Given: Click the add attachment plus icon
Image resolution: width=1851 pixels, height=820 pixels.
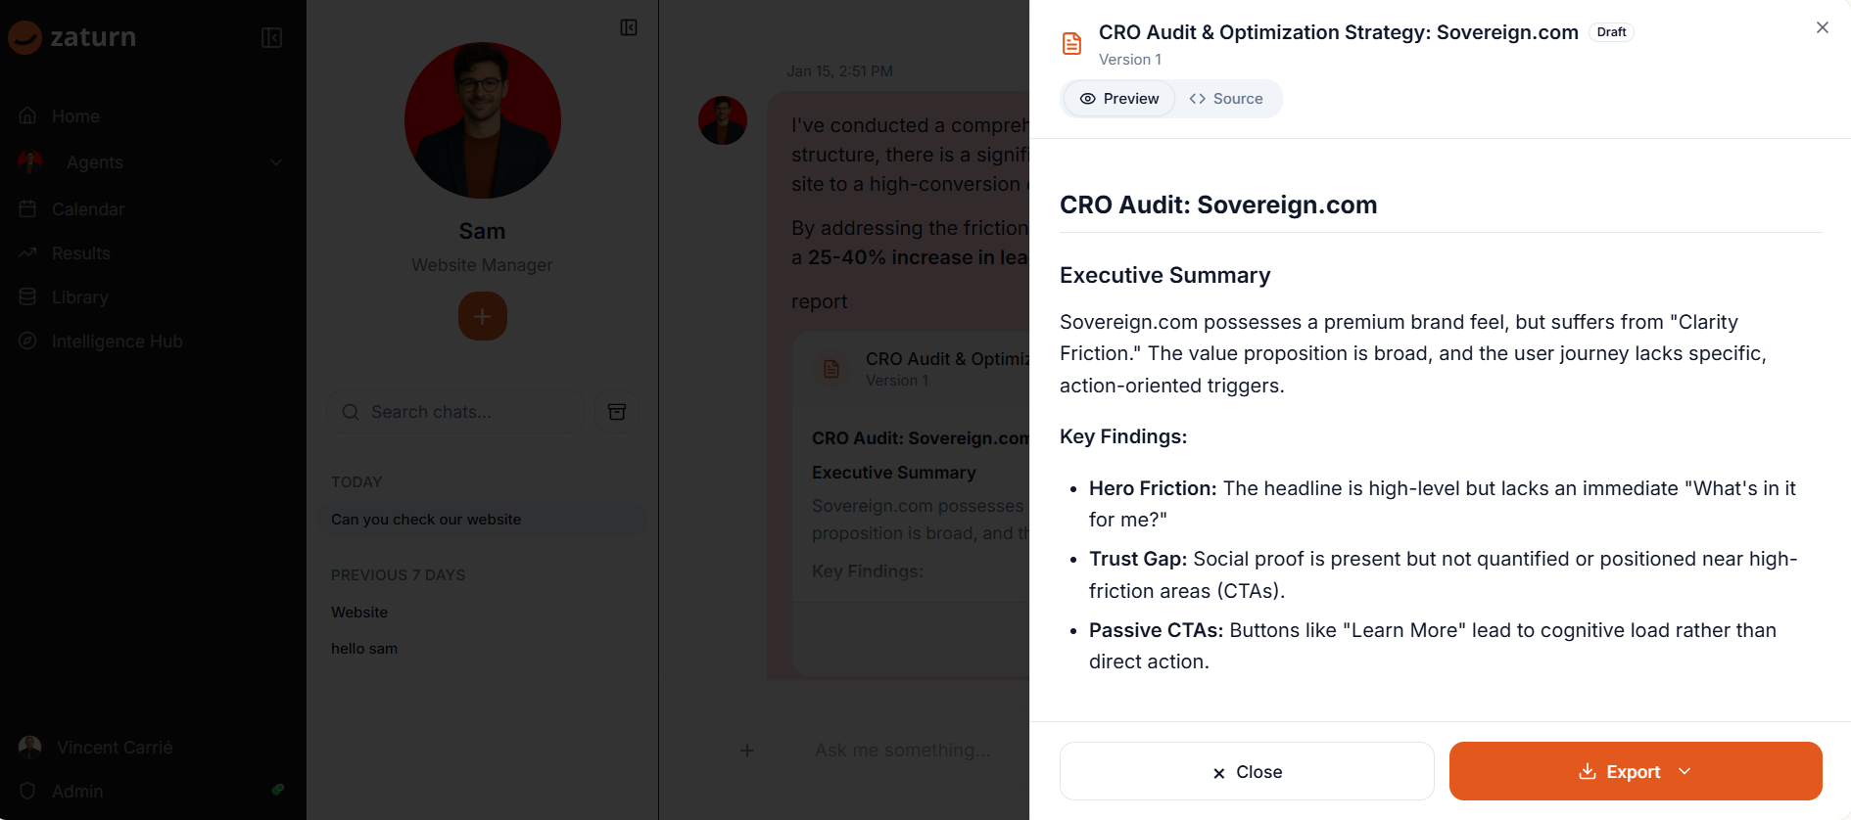Looking at the screenshot, I should point(747,751).
